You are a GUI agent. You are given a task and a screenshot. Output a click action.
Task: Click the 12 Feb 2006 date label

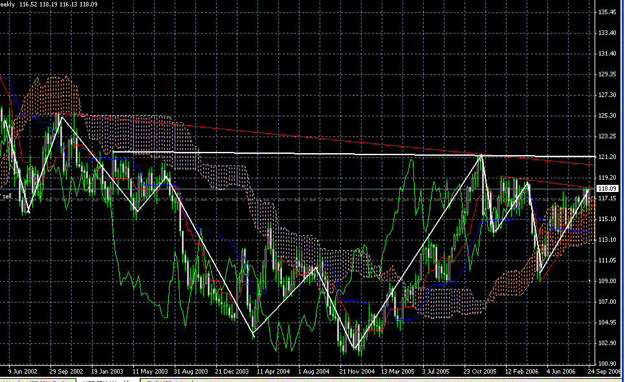[521, 371]
